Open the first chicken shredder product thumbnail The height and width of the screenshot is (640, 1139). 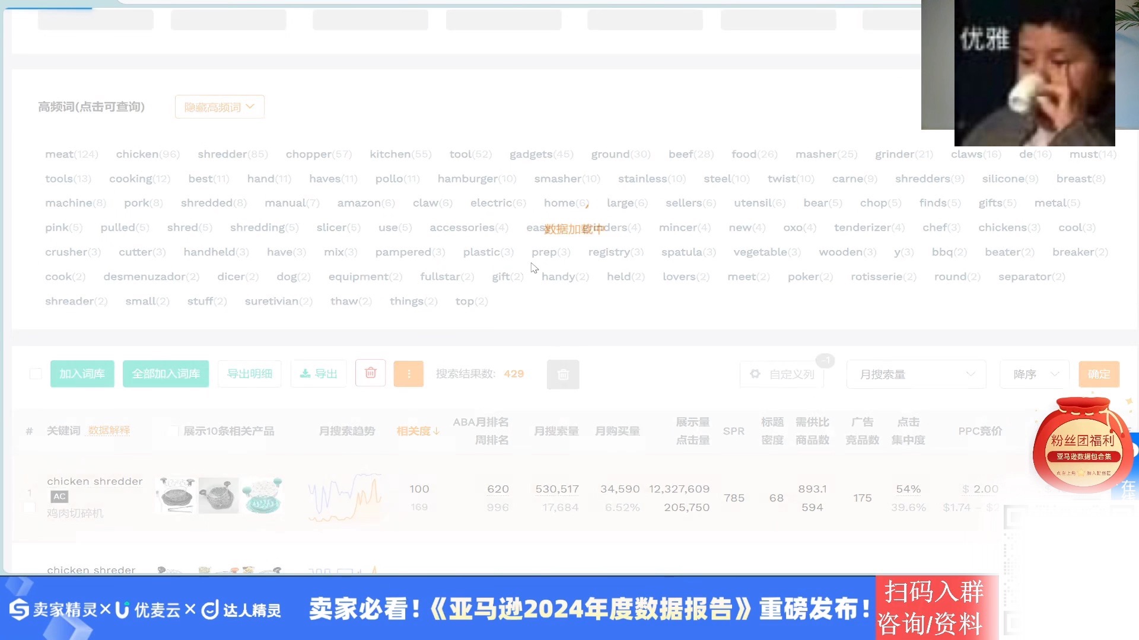point(176,495)
